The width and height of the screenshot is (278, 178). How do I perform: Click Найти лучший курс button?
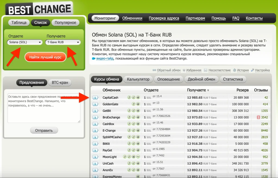coord(45,57)
